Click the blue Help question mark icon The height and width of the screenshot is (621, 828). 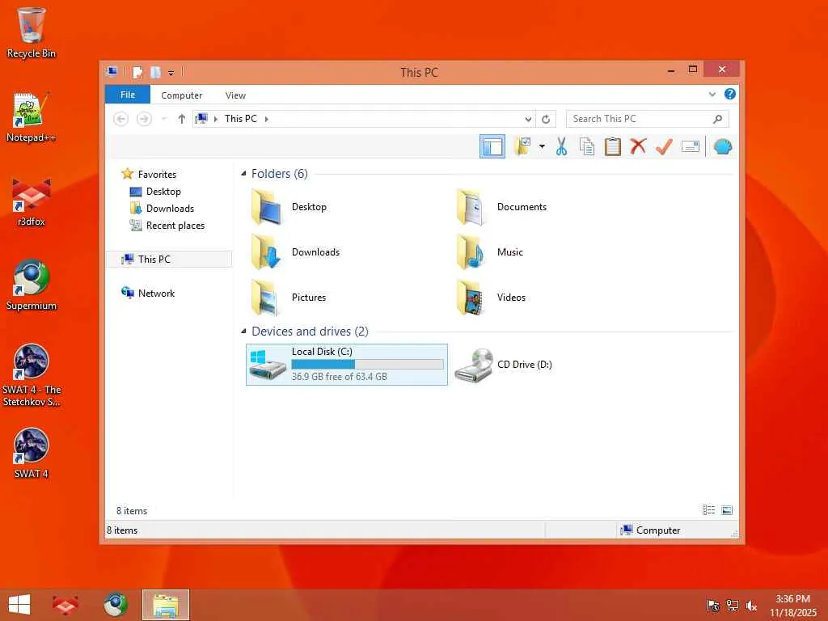(730, 94)
